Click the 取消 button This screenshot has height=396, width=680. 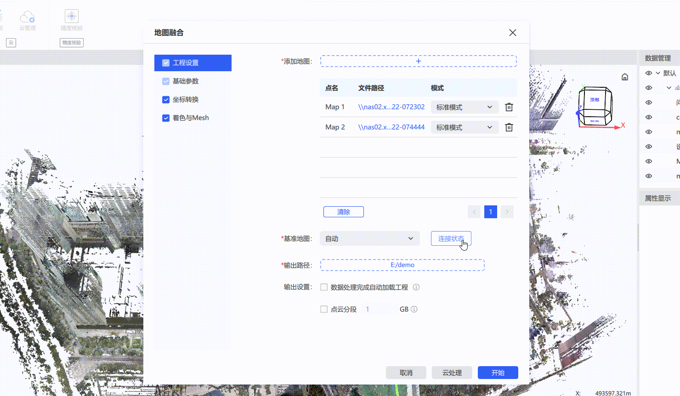tap(406, 373)
